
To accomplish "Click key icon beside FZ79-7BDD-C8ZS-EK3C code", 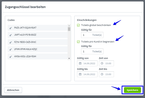I will pyautogui.click(x=10, y=42).
